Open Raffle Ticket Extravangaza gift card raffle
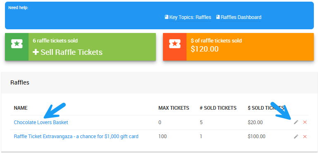 [x=76, y=137]
